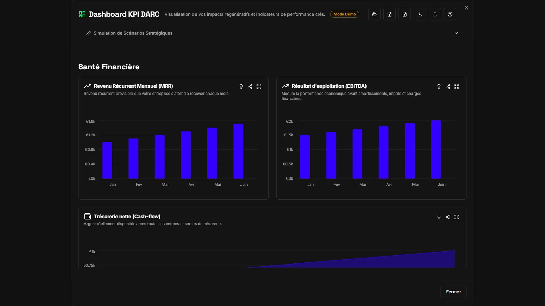Image resolution: width=545 pixels, height=306 pixels.
Task: Click the Fev label under MRR chart
Action: pos(139,184)
